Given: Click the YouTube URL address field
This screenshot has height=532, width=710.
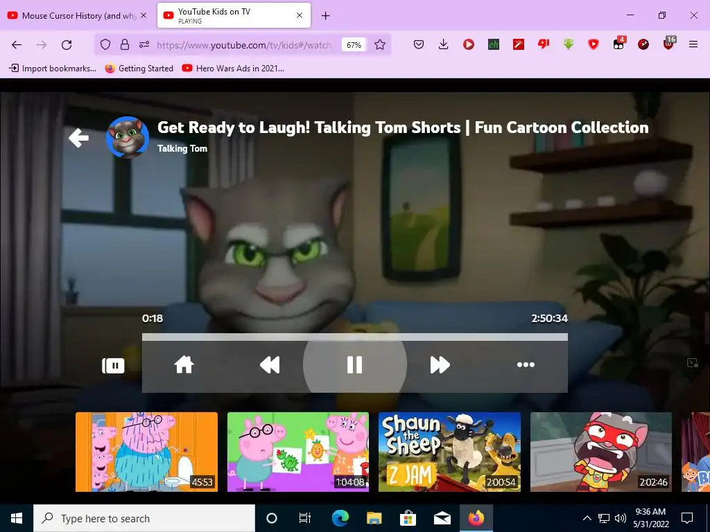Looking at the screenshot, I should pos(245,45).
